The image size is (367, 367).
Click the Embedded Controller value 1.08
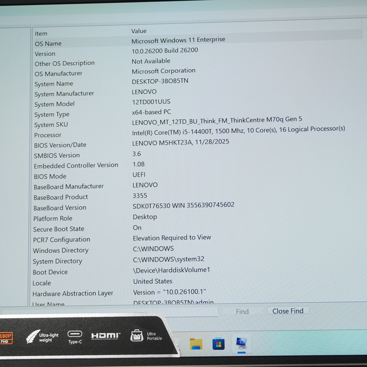pyautogui.click(x=138, y=164)
